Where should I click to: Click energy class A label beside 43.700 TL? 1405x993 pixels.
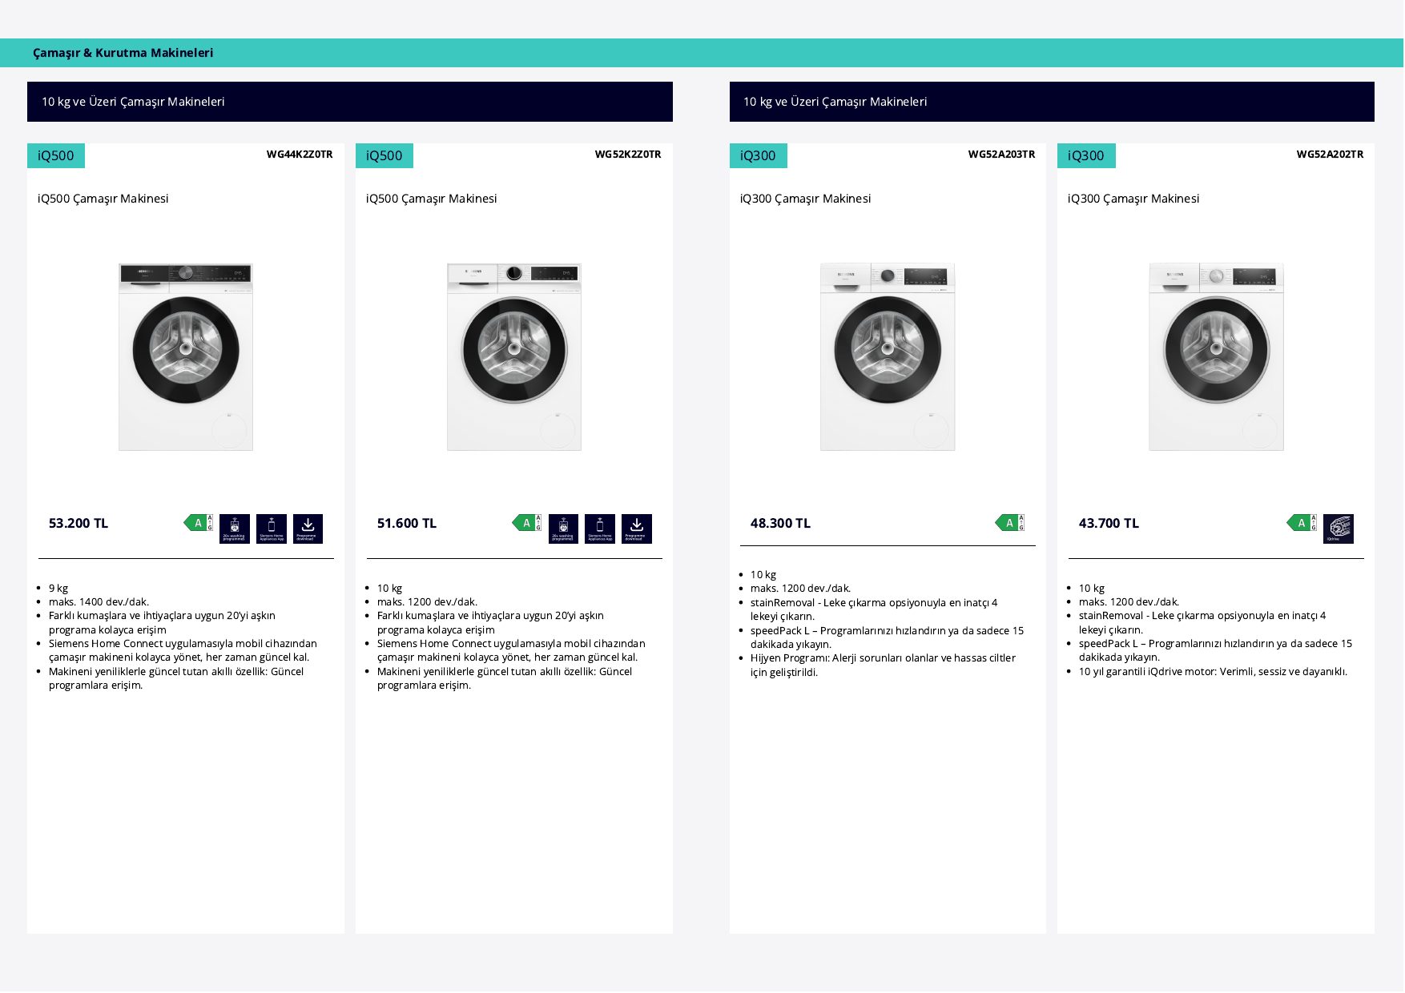tap(1302, 523)
